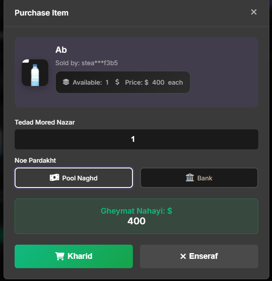Click the dollar sign Price icon
This screenshot has height=281, width=272.
coord(117,82)
